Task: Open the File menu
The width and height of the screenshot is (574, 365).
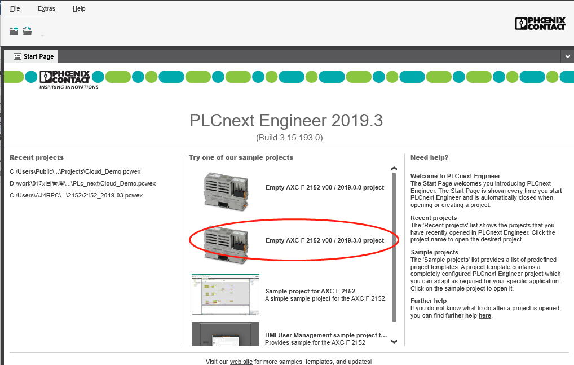Action: click(15, 8)
